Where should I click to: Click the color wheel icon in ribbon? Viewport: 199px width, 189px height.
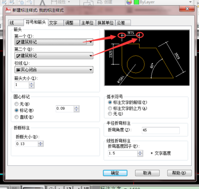(x=129, y=2)
